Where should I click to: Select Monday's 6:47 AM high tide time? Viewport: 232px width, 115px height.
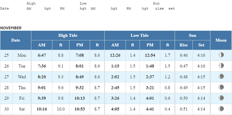(42, 55)
